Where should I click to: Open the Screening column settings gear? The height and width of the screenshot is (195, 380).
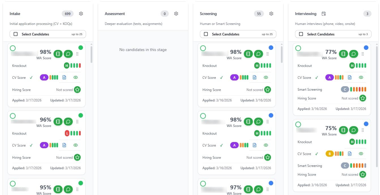pos(271,13)
